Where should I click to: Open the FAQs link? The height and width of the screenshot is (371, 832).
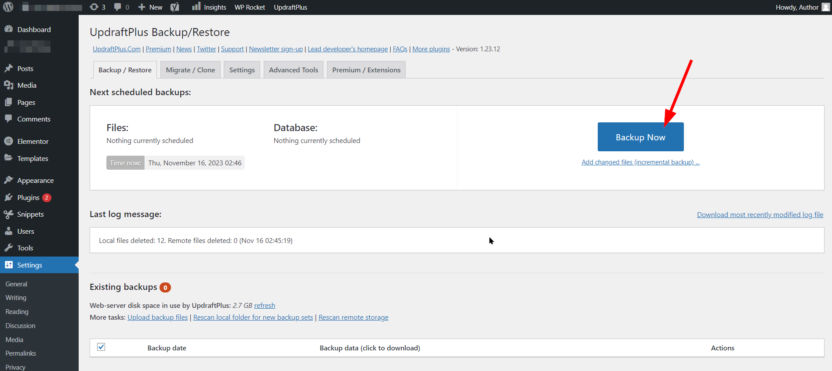(x=400, y=49)
